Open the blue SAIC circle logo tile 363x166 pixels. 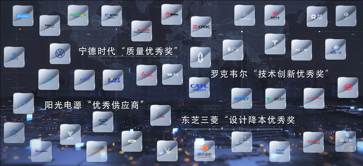click(x=23, y=103)
